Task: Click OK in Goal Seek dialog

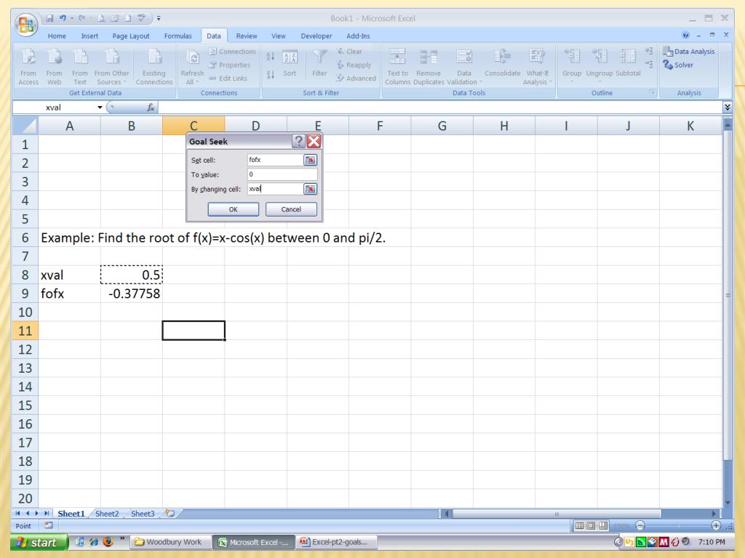Action: coord(234,209)
